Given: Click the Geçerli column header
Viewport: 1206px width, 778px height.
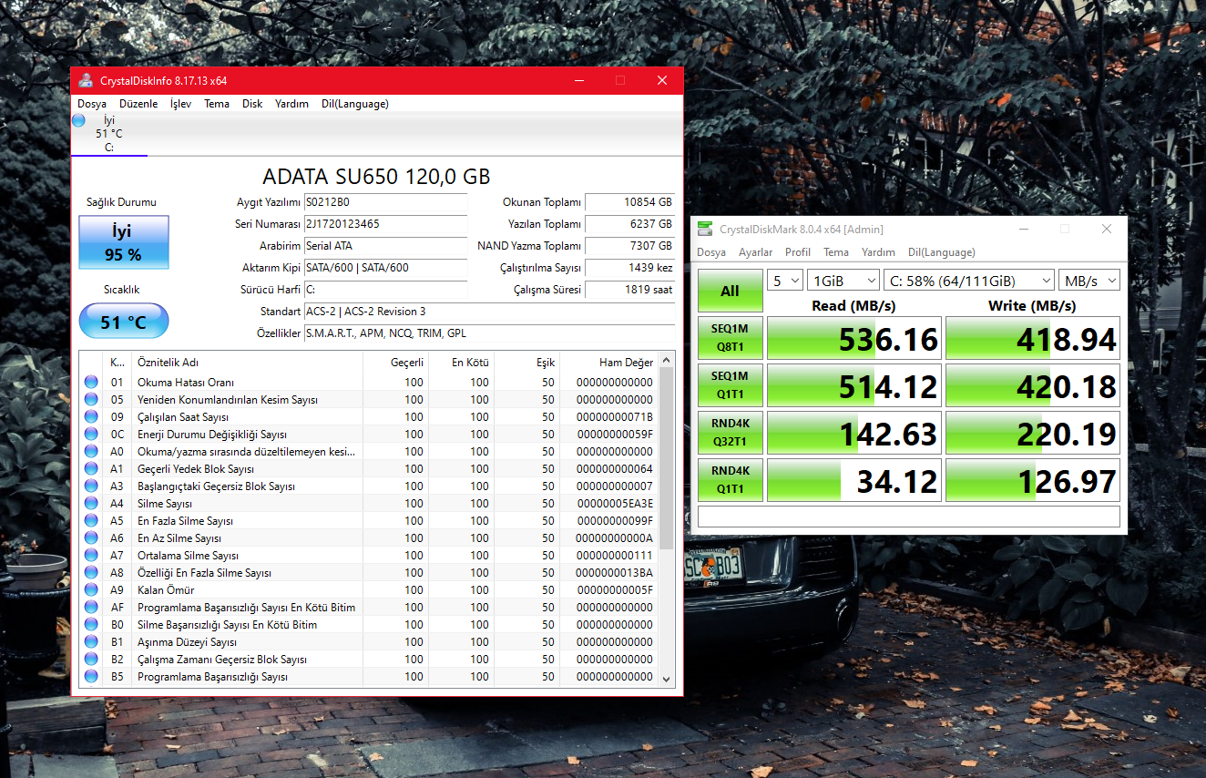Looking at the screenshot, I should tap(396, 363).
